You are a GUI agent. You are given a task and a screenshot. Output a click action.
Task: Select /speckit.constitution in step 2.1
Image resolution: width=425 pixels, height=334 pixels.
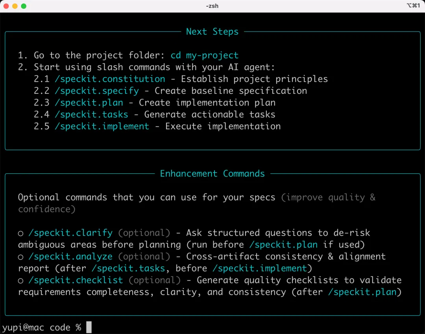coord(110,79)
